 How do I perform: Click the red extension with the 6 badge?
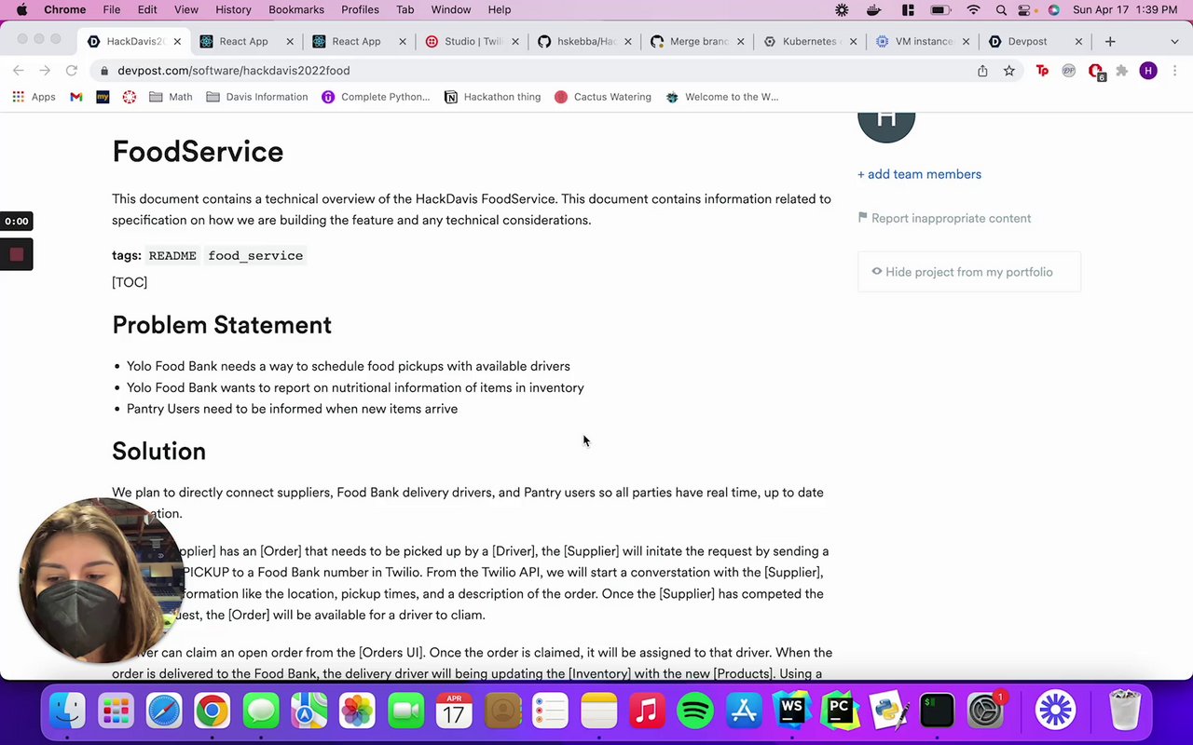click(1096, 72)
